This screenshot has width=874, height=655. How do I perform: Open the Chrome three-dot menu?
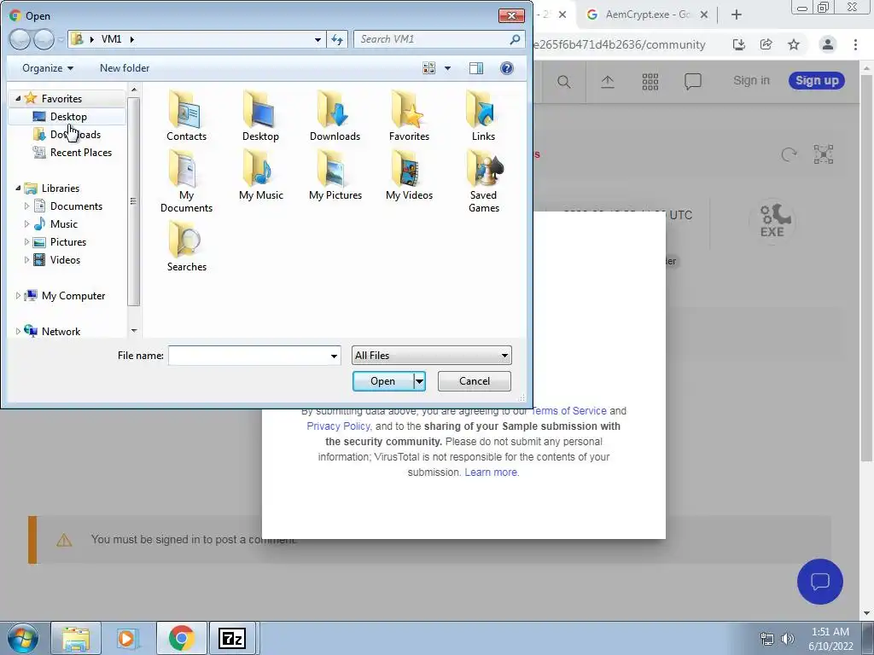[x=855, y=44]
